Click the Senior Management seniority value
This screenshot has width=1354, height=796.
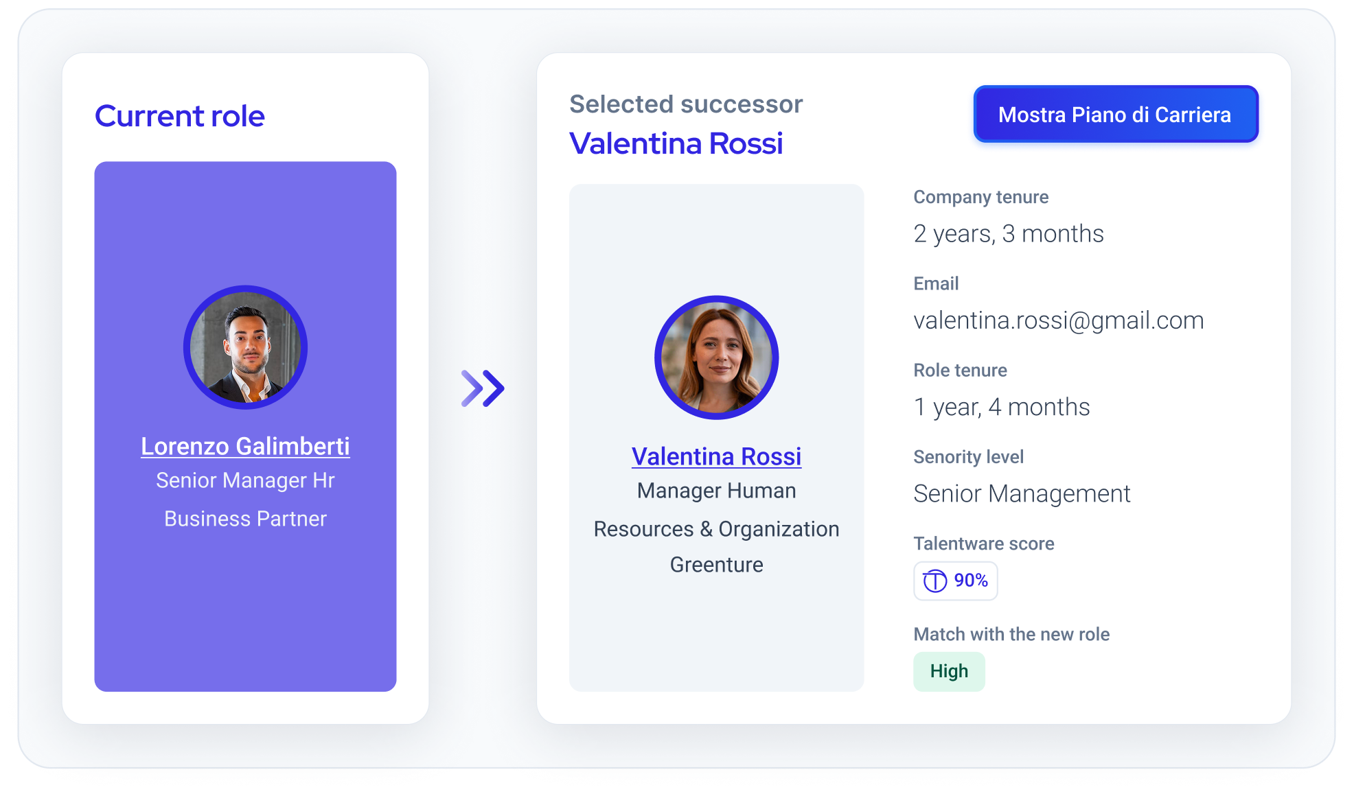1022,494
